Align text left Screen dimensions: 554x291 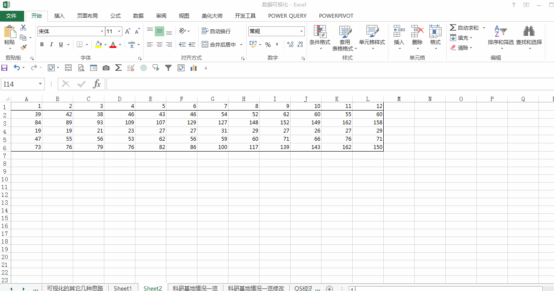click(x=150, y=44)
